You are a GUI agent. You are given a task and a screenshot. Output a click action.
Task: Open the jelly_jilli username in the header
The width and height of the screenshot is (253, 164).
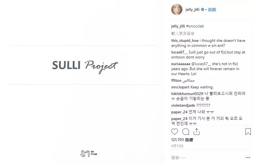point(192,9)
